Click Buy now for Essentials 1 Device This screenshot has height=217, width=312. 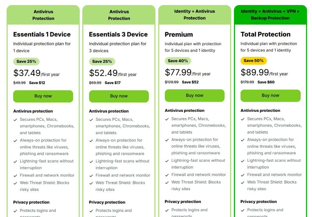(43, 96)
